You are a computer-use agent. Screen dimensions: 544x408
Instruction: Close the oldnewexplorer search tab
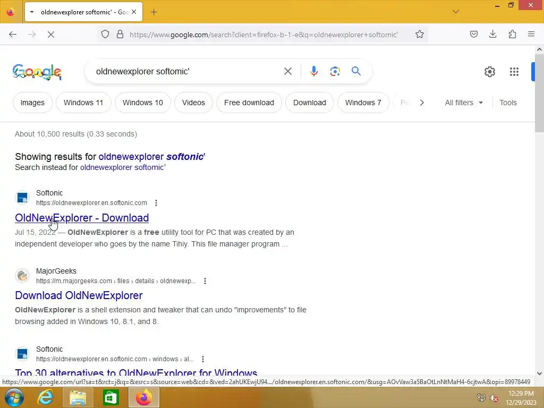tap(134, 12)
